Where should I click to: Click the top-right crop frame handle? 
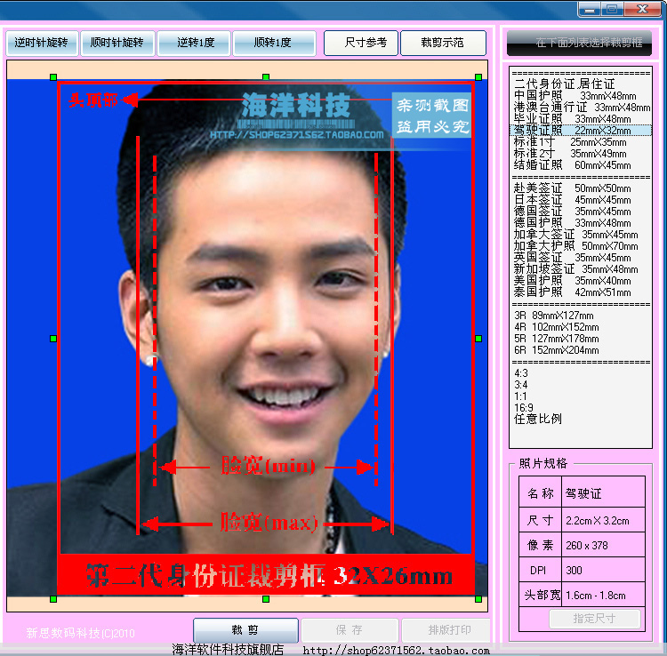(x=478, y=77)
